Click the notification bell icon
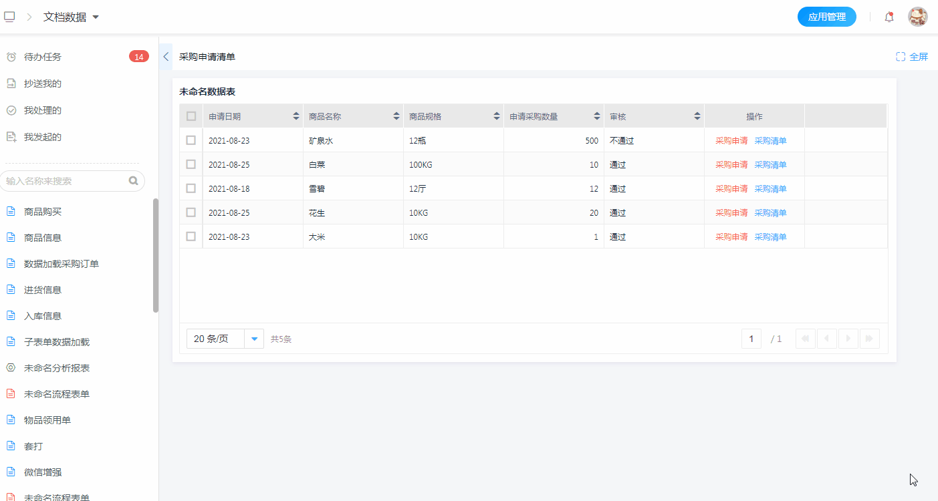This screenshot has height=501, width=938. tap(889, 17)
